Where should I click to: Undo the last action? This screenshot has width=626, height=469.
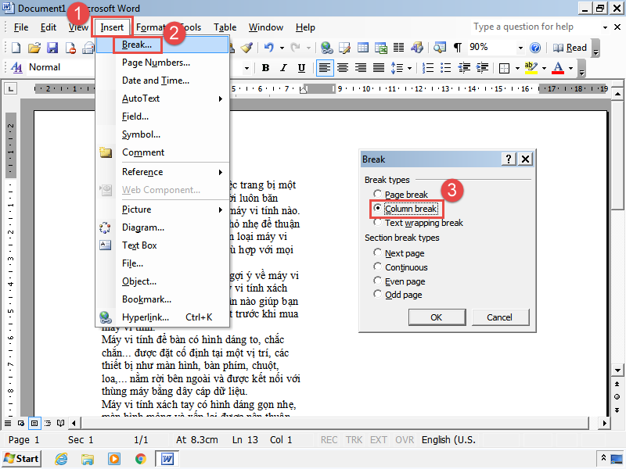click(x=268, y=48)
